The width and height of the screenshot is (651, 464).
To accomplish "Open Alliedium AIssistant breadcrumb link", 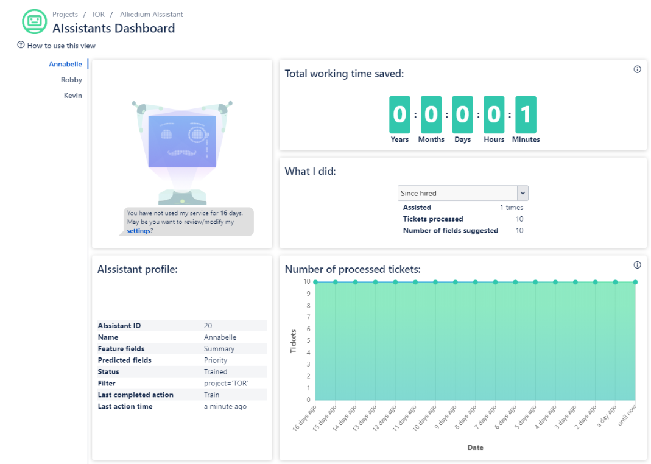I will 151,14.
